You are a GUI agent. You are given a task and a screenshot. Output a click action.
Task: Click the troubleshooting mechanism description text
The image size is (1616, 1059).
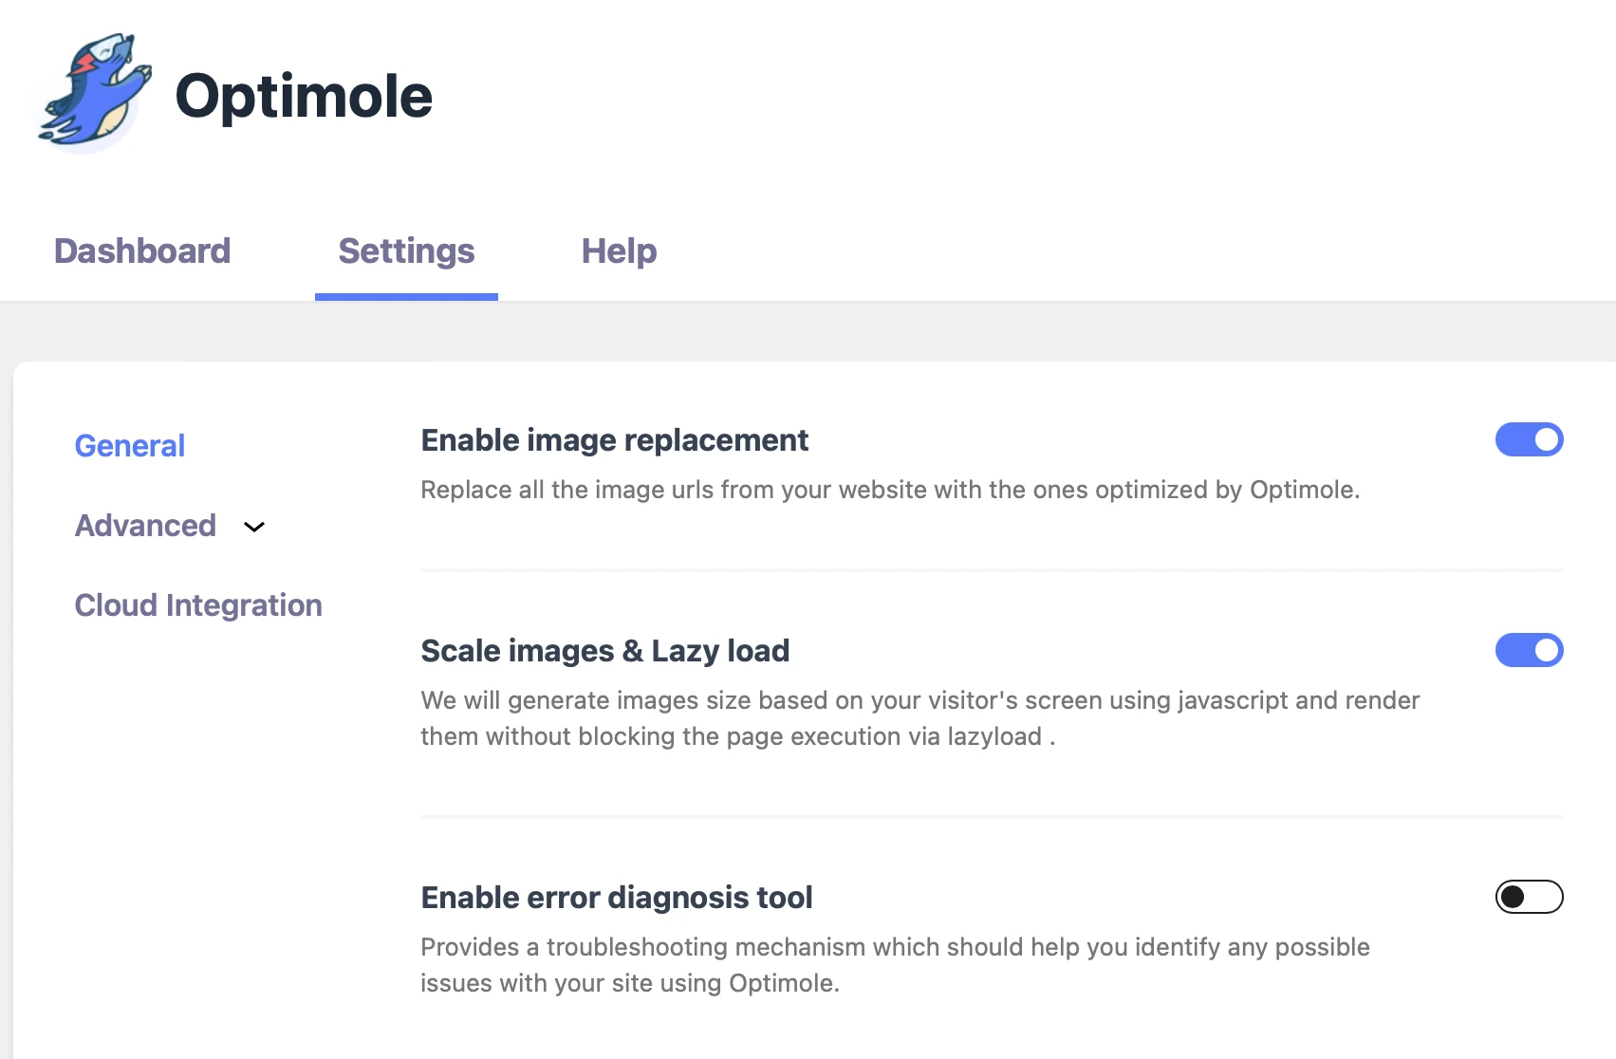[x=895, y=965]
